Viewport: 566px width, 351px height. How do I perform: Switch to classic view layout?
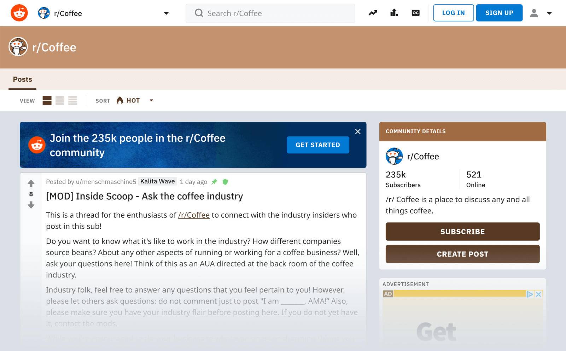pyautogui.click(x=60, y=100)
